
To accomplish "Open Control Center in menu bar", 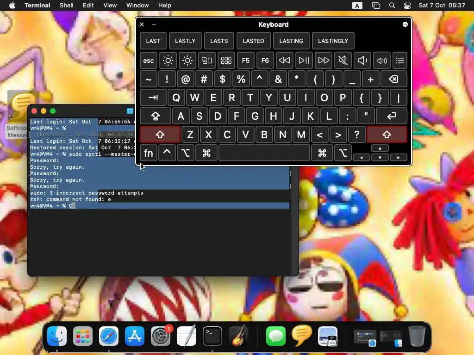I will (x=407, y=6).
